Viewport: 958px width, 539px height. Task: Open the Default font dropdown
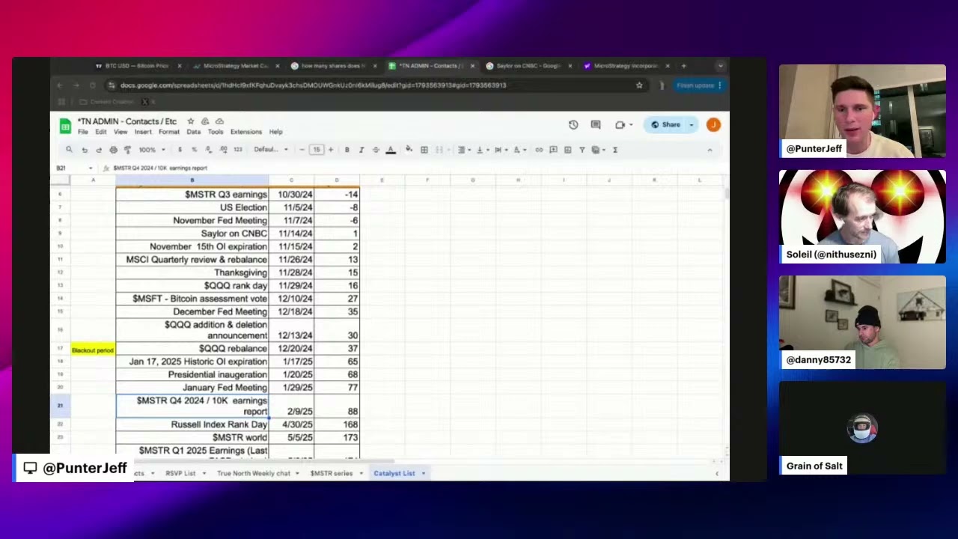[x=270, y=150]
